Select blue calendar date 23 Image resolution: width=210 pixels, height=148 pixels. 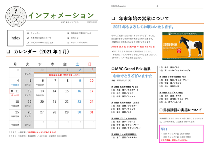coord(79,102)
